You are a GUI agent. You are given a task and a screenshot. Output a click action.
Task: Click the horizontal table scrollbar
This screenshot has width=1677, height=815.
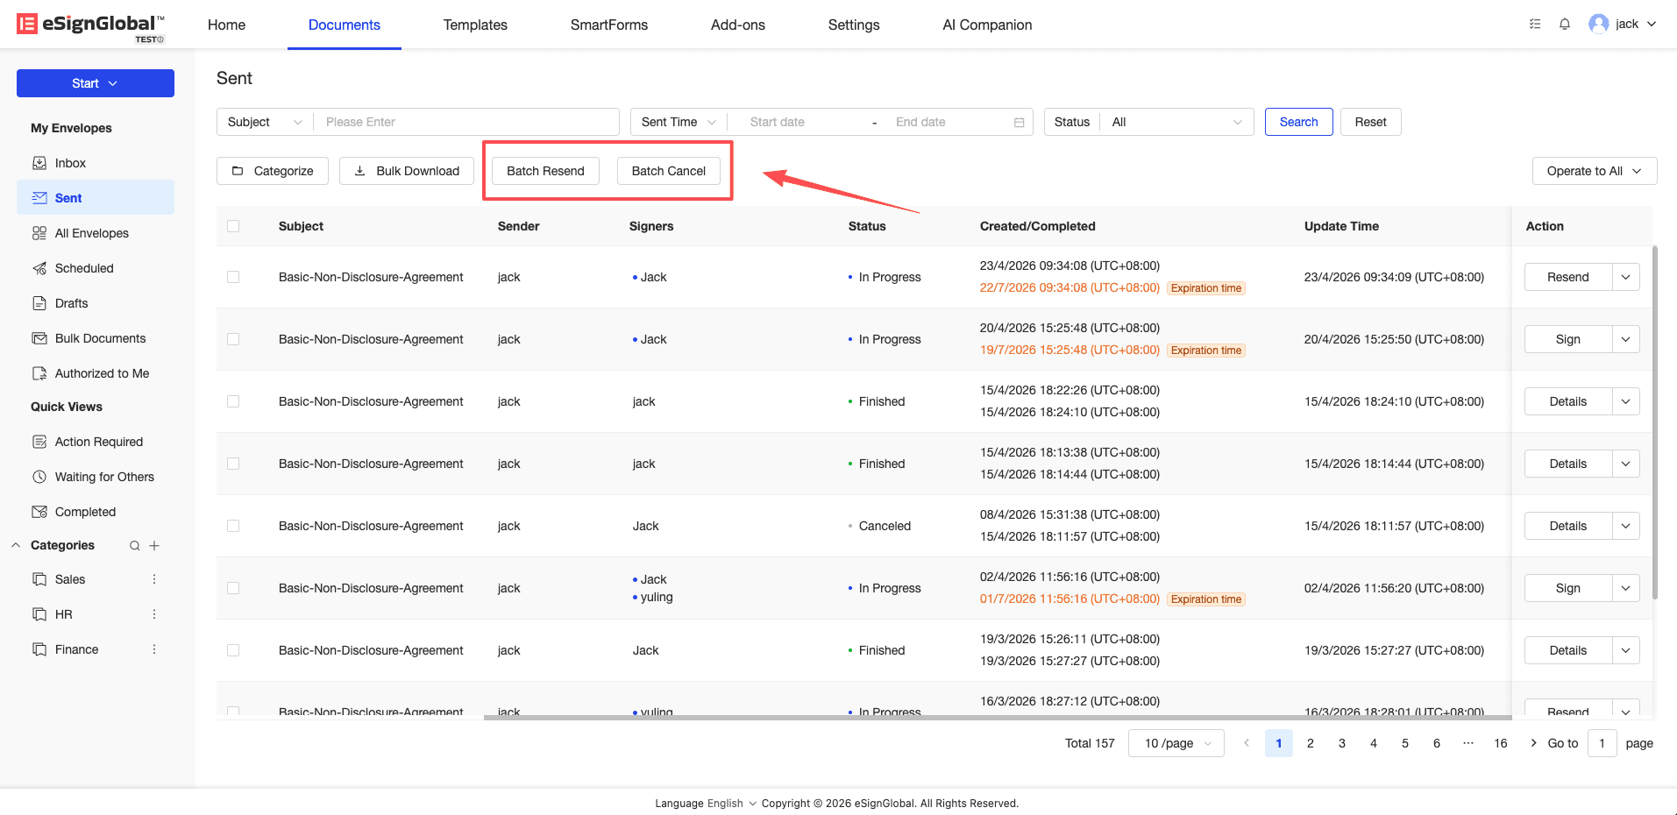click(998, 718)
